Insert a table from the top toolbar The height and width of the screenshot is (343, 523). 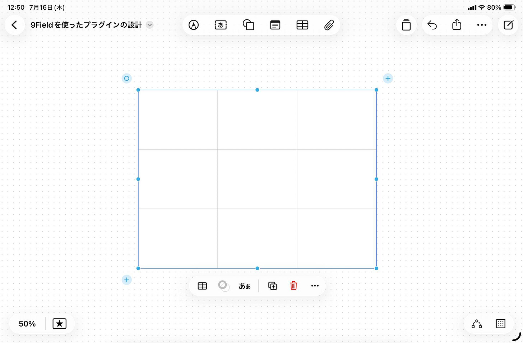[x=302, y=25]
